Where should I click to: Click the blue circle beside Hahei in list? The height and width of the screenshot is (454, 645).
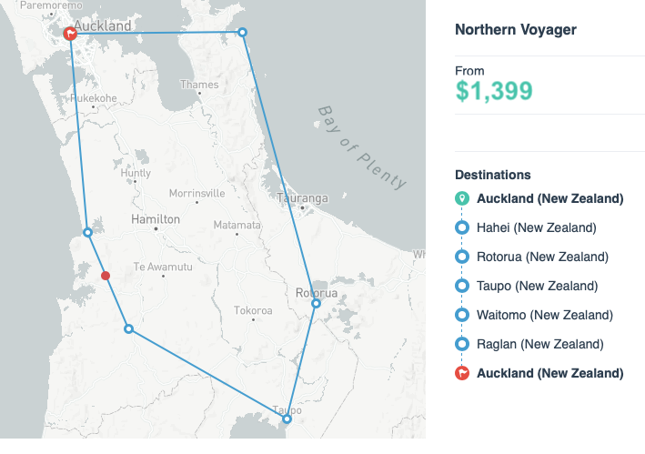pyautogui.click(x=462, y=227)
